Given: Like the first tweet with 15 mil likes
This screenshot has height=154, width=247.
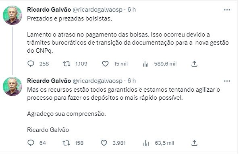Looking at the screenshot, I should (x=105, y=64).
